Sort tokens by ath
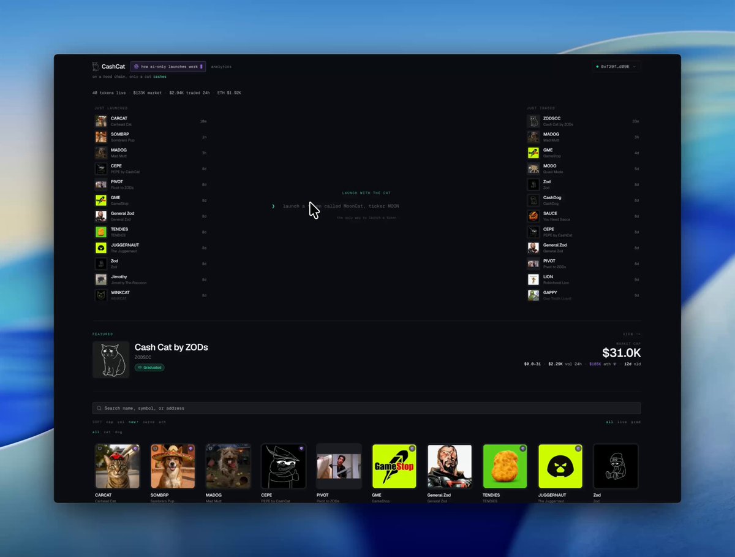Image resolution: width=735 pixels, height=557 pixels. tap(162, 422)
